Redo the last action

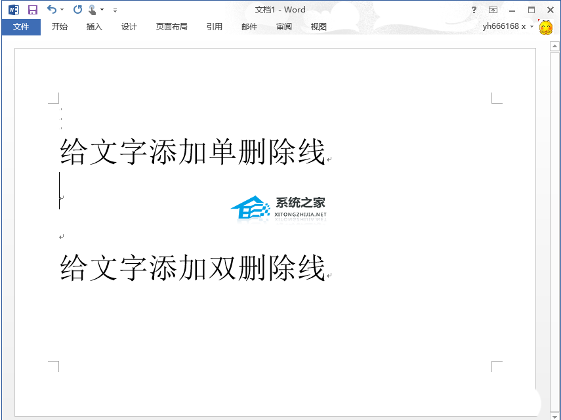pos(77,10)
